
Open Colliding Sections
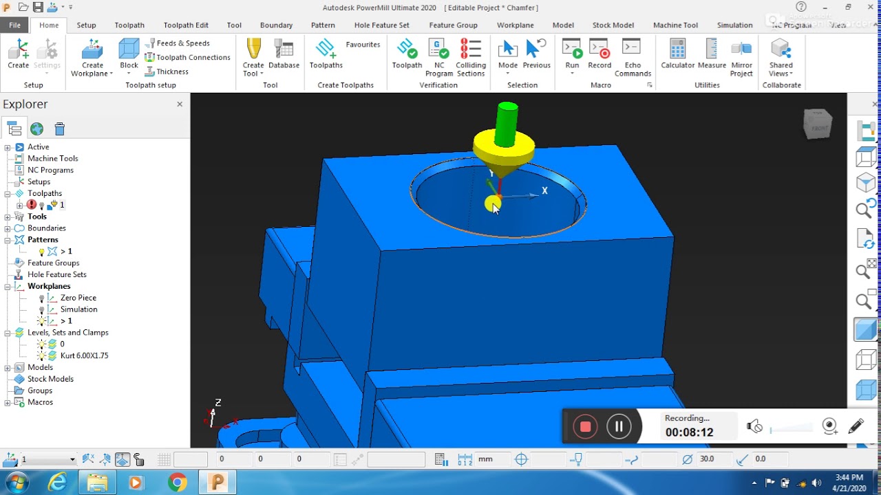[x=471, y=58]
